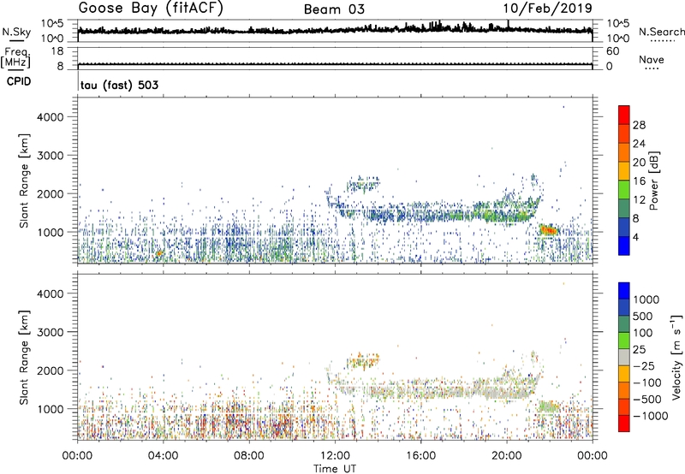Click the '08:00' time axis label

coord(249,455)
